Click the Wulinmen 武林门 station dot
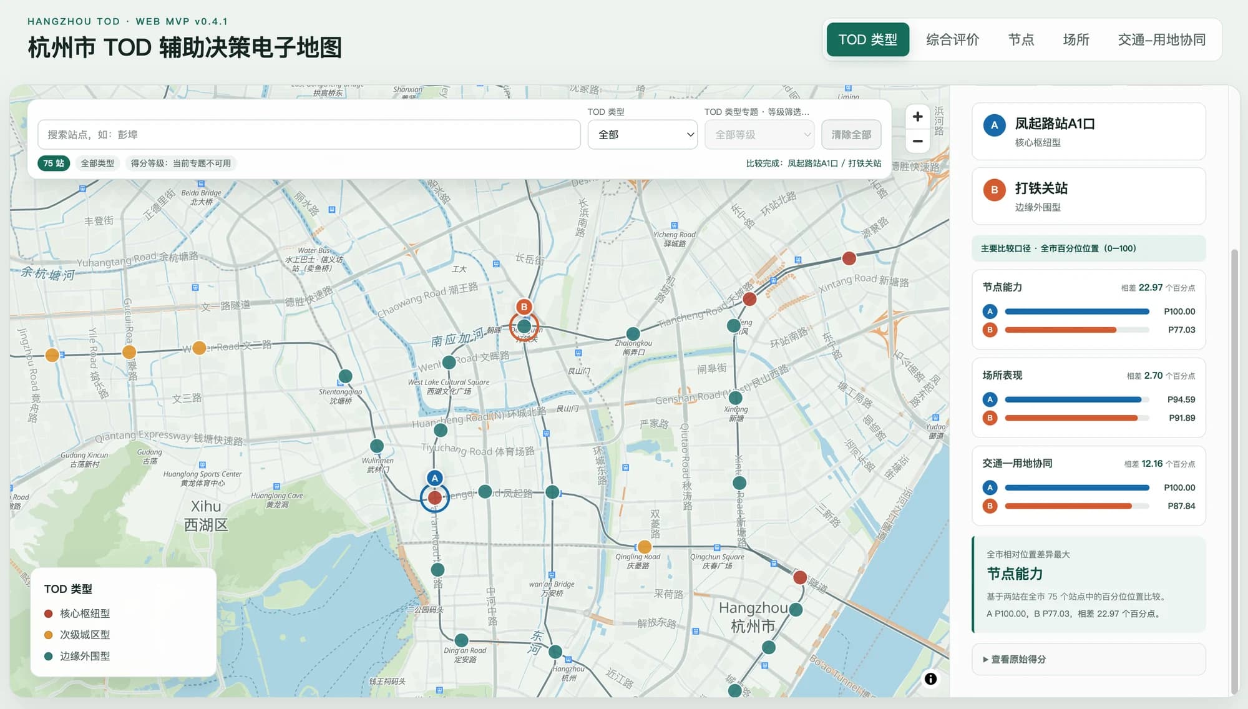 tap(377, 446)
